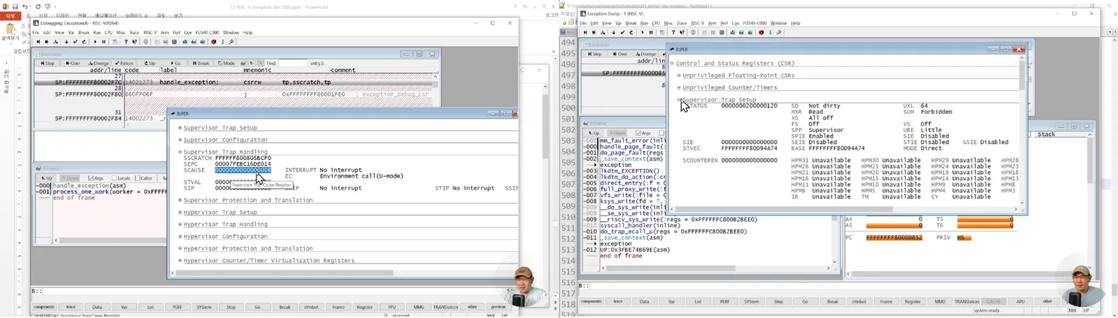Screen dimensions: 1118x318
Task: Click Single Step icon in Exception Dump toolbar
Action: coord(585,33)
